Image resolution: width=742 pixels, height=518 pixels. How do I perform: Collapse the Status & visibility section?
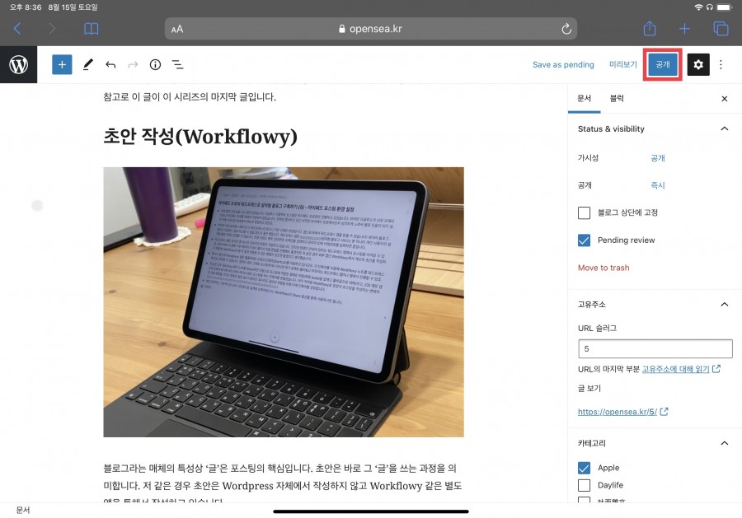coord(655,128)
